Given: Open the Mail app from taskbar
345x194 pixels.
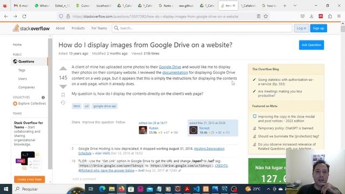Looking at the screenshot, I should (x=150, y=189).
